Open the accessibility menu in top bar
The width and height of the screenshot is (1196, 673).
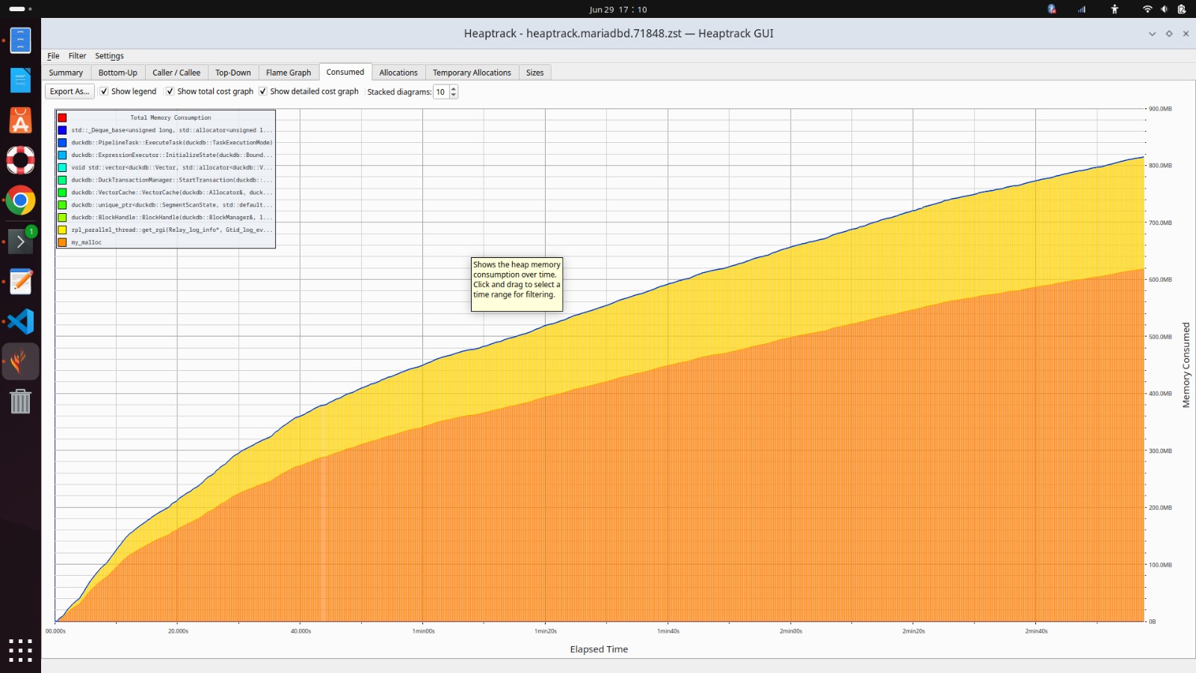(1115, 9)
